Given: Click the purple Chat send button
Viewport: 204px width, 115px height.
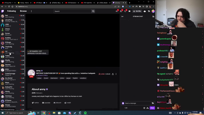Looking at the screenshot, I should (152, 108).
